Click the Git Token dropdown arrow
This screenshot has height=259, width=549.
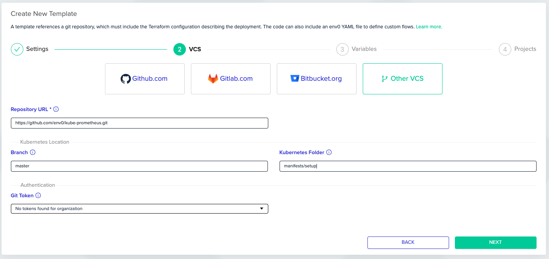(262, 209)
